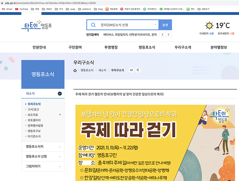This screenshot has height=181, width=239.
Task: Click the magnifier icon in search box
Action: pyautogui.click(x=93, y=25)
